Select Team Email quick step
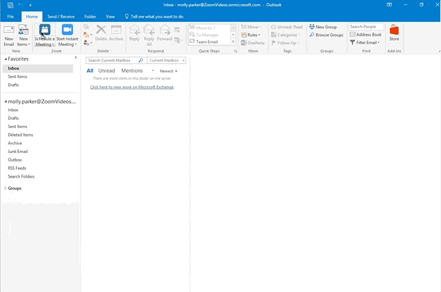Screen dimensions: 441x292 [x=209, y=41]
